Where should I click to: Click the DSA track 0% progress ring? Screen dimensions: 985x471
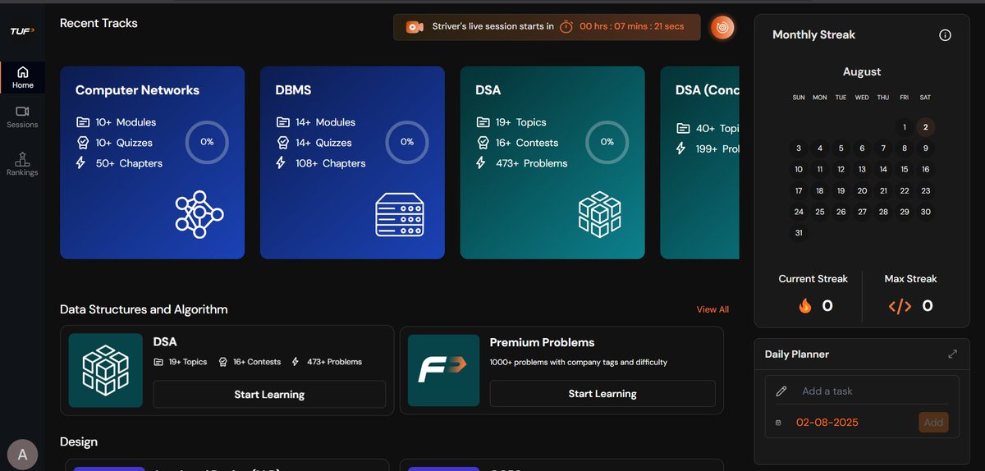pyautogui.click(x=607, y=142)
